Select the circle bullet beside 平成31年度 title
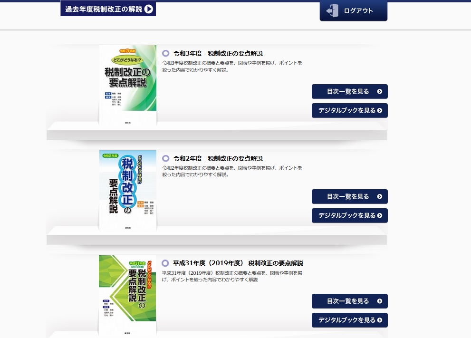Image resolution: width=471 pixels, height=338 pixels. (165, 263)
